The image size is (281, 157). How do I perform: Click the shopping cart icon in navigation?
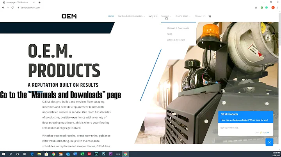coord(210,16)
